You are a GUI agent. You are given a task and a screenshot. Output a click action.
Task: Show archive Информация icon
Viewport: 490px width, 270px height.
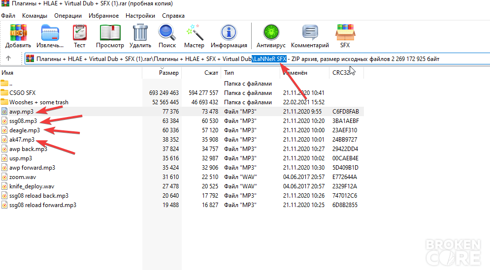[229, 33]
